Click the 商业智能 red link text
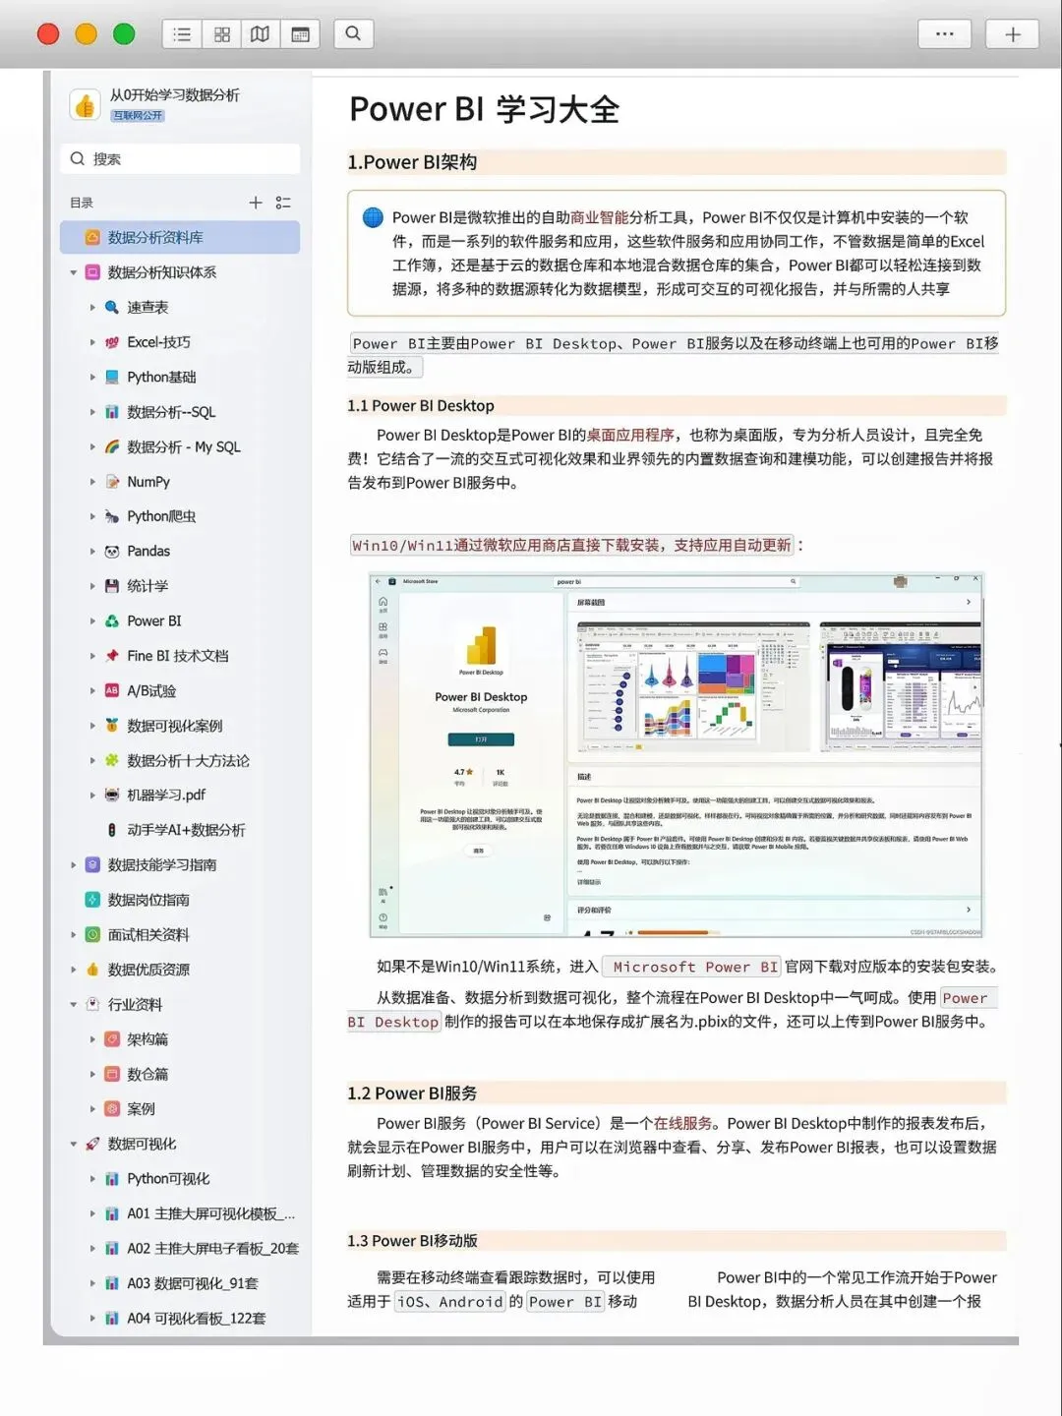The height and width of the screenshot is (1416, 1062). (599, 218)
